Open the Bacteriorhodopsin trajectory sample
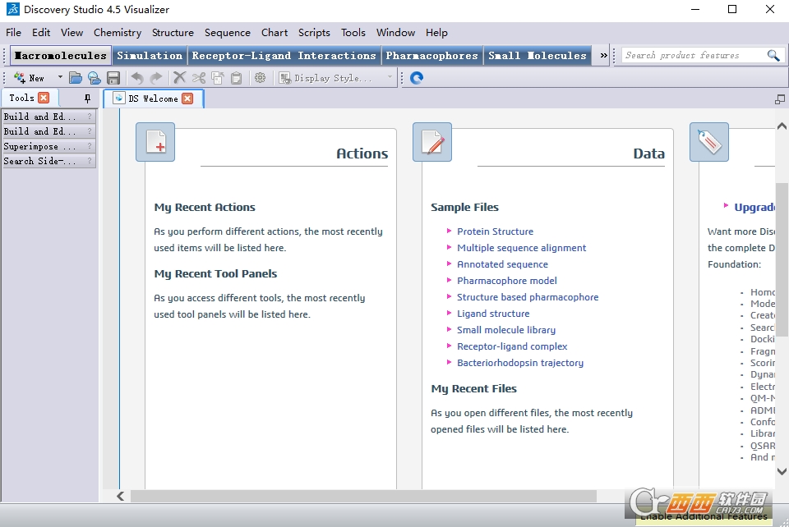789x527 pixels. pyautogui.click(x=519, y=363)
